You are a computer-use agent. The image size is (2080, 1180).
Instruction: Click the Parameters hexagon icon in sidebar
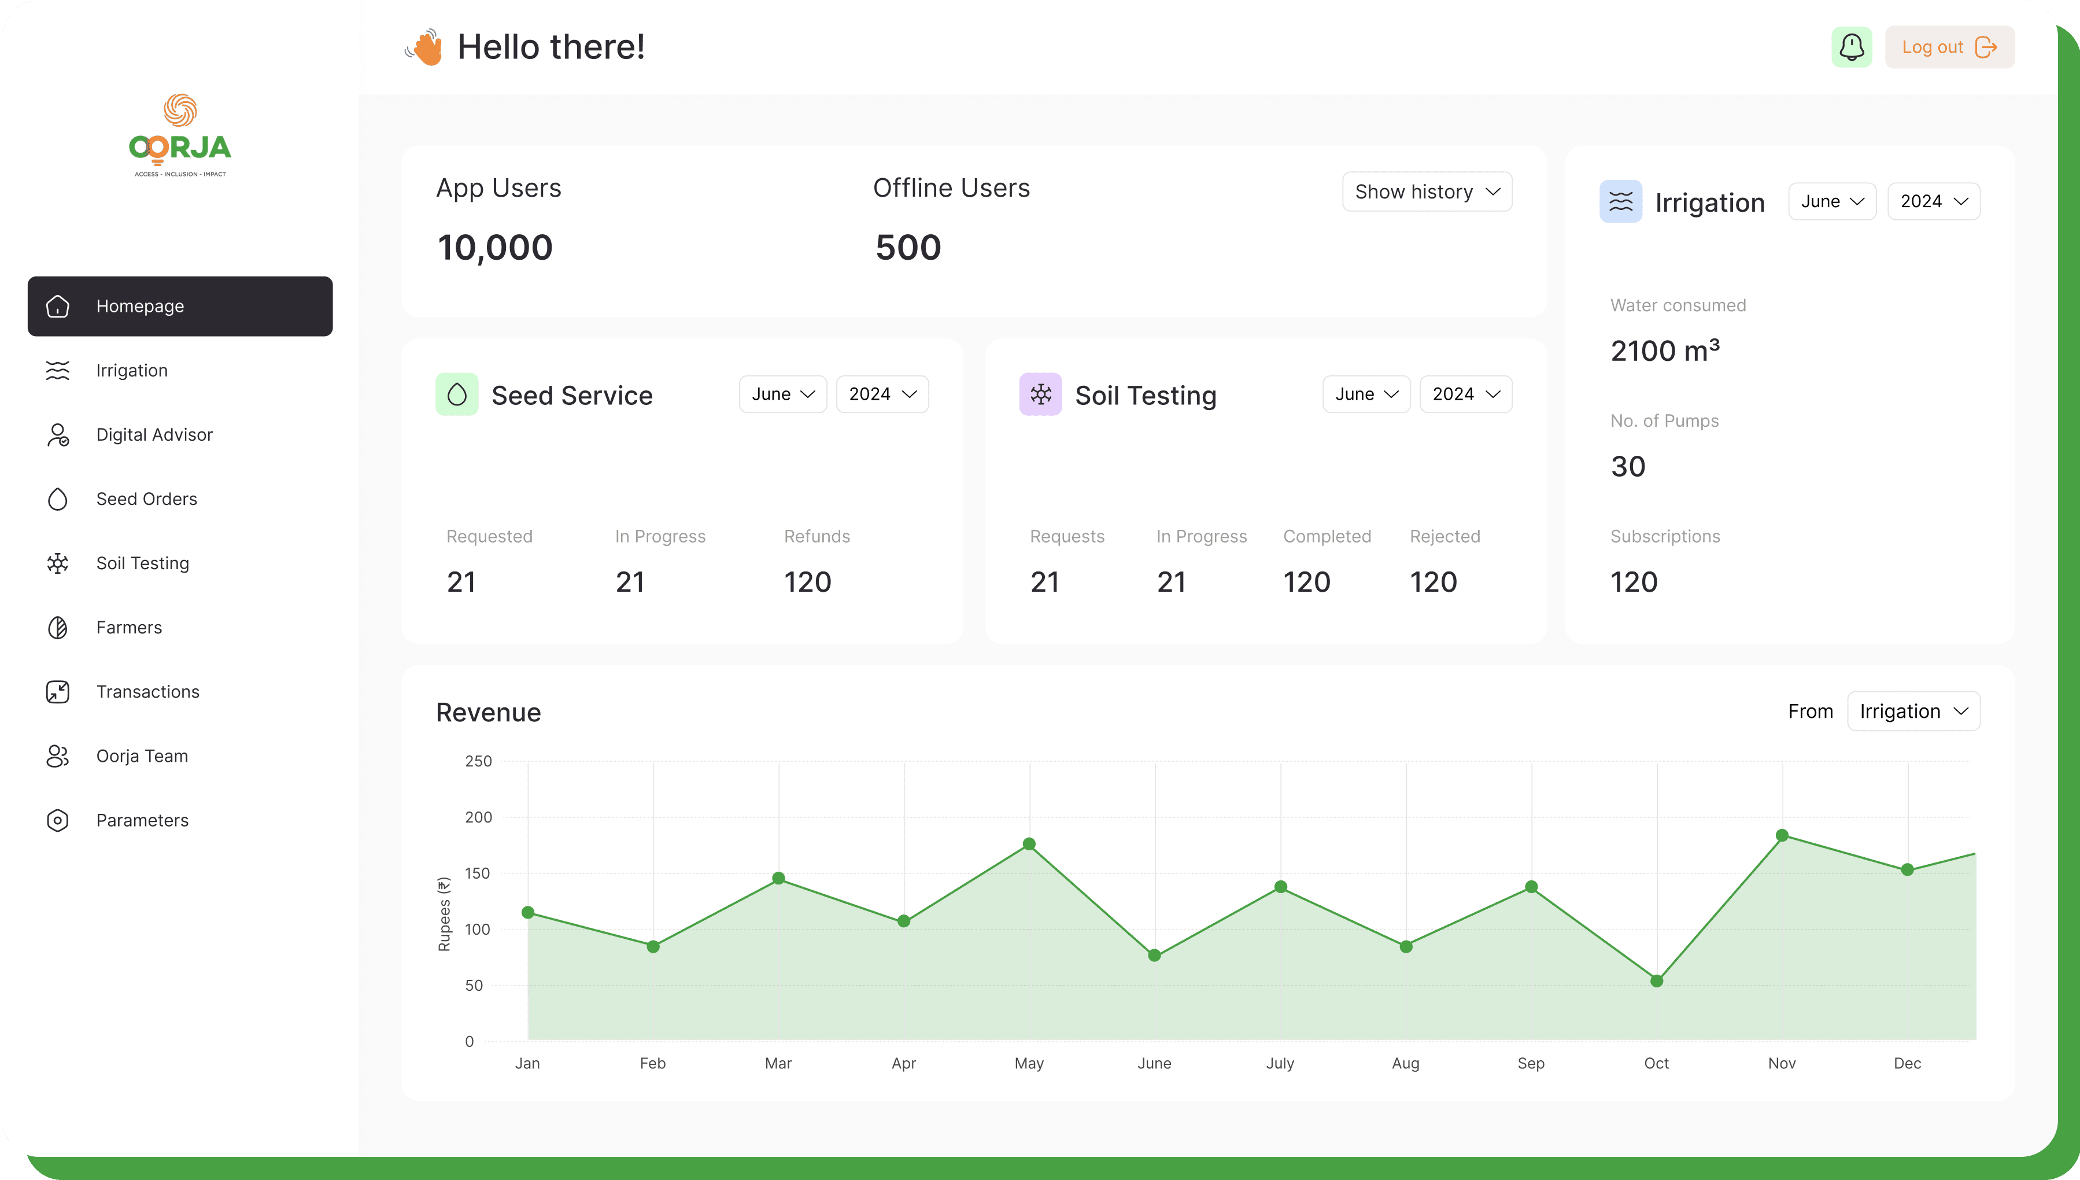pyautogui.click(x=57, y=820)
